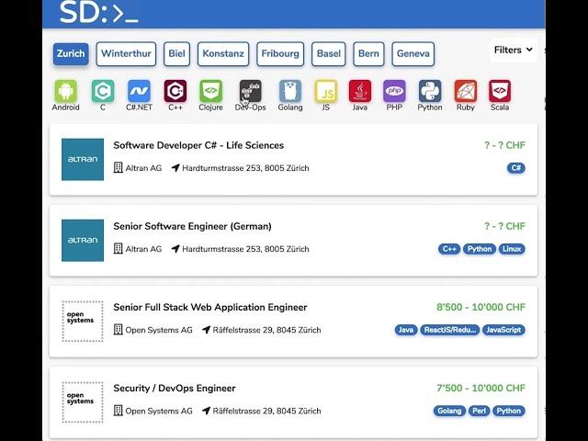The height and width of the screenshot is (441, 588).
Task: Click ? - ? CHF salary on Senior Software Engineer
Action: click(x=504, y=227)
